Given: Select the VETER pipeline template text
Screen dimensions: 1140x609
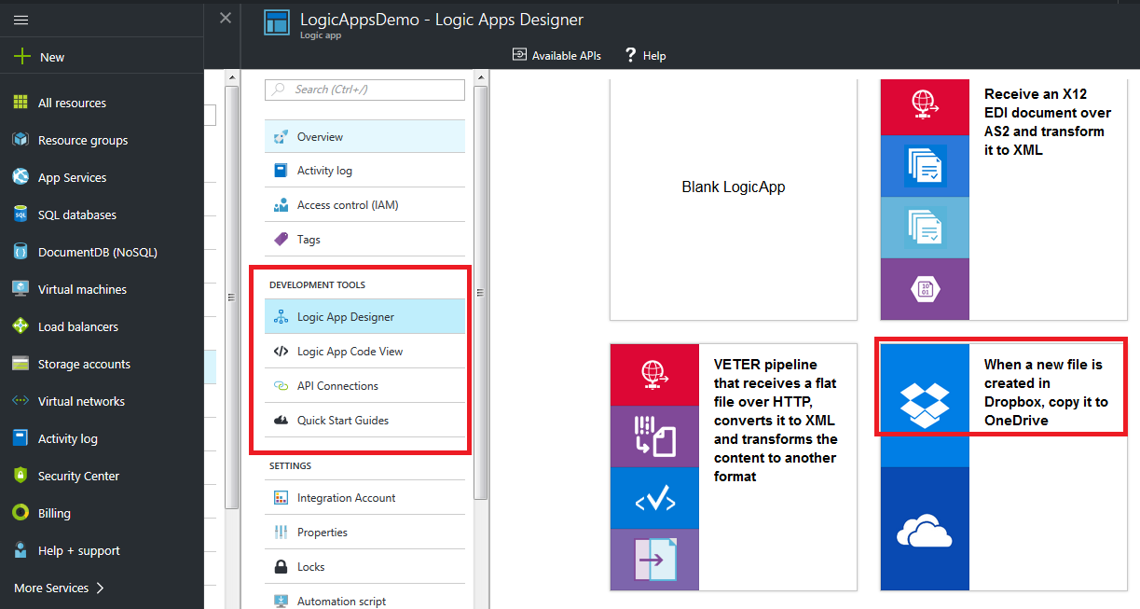Looking at the screenshot, I should point(777,421).
